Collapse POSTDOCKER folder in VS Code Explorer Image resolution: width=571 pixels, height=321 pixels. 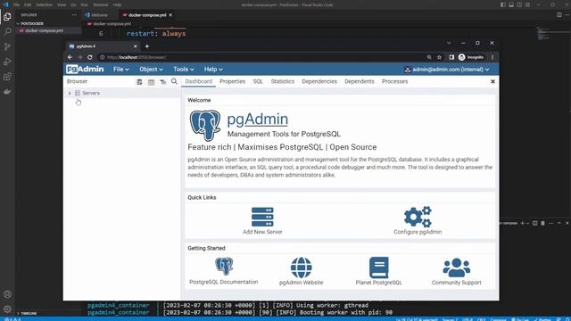[x=31, y=24]
